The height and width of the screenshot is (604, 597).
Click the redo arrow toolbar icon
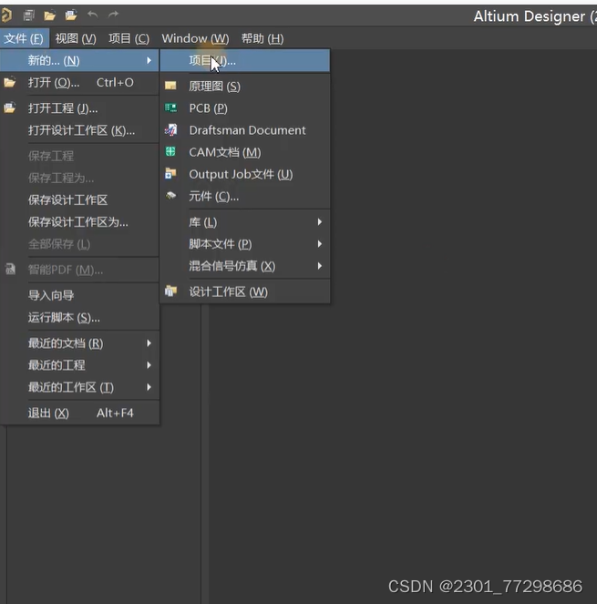coord(113,15)
